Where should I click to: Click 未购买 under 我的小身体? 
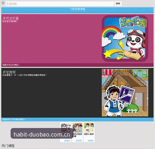click(x=90, y=140)
